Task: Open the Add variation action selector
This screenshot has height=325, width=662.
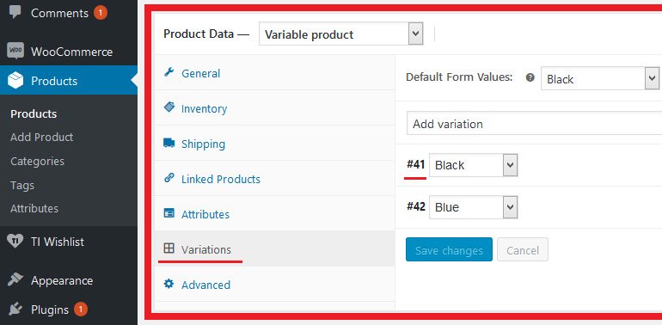Action: coord(534,124)
